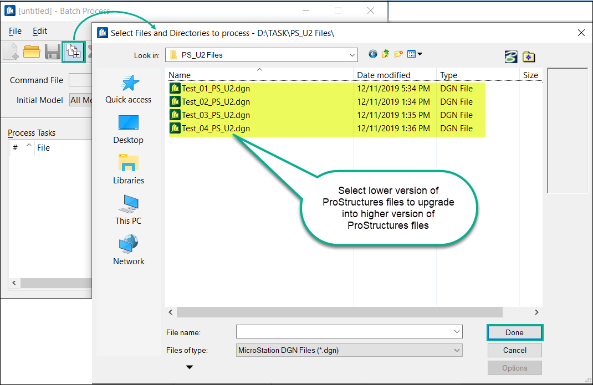Select the file name Test_02_PS_U2.dgn
The image size is (593, 385).
216,102
